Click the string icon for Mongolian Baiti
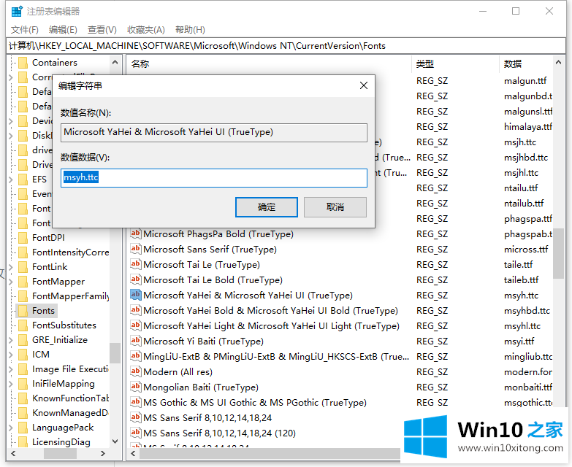Image resolution: width=572 pixels, height=467 pixels. pyautogui.click(x=136, y=387)
